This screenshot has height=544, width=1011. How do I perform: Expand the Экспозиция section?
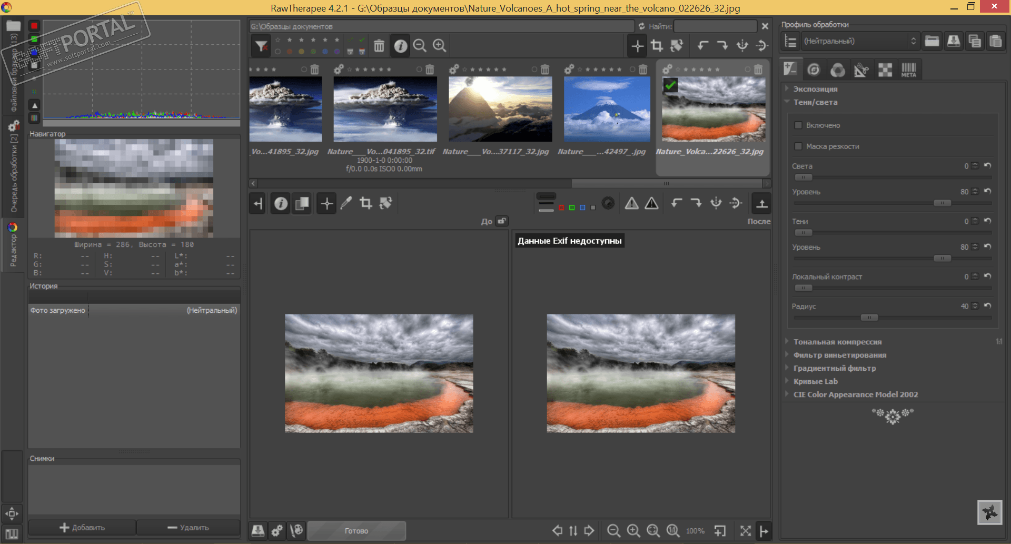[x=815, y=89]
